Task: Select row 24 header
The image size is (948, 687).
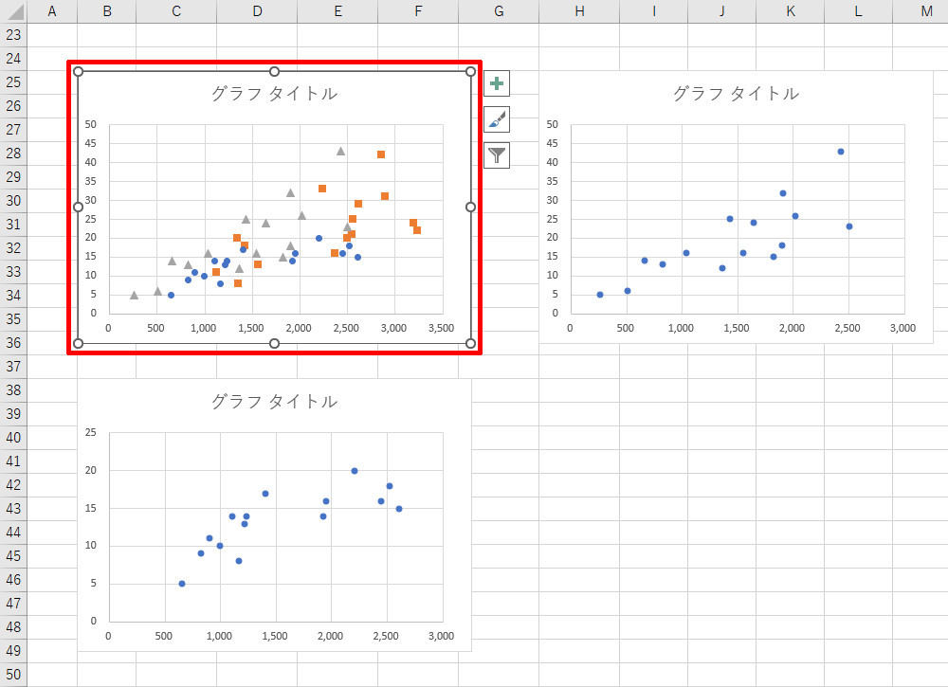Action: (x=13, y=59)
